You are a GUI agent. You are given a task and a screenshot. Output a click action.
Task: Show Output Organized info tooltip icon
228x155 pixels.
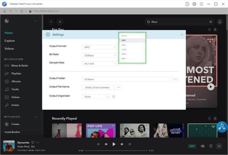(114, 97)
